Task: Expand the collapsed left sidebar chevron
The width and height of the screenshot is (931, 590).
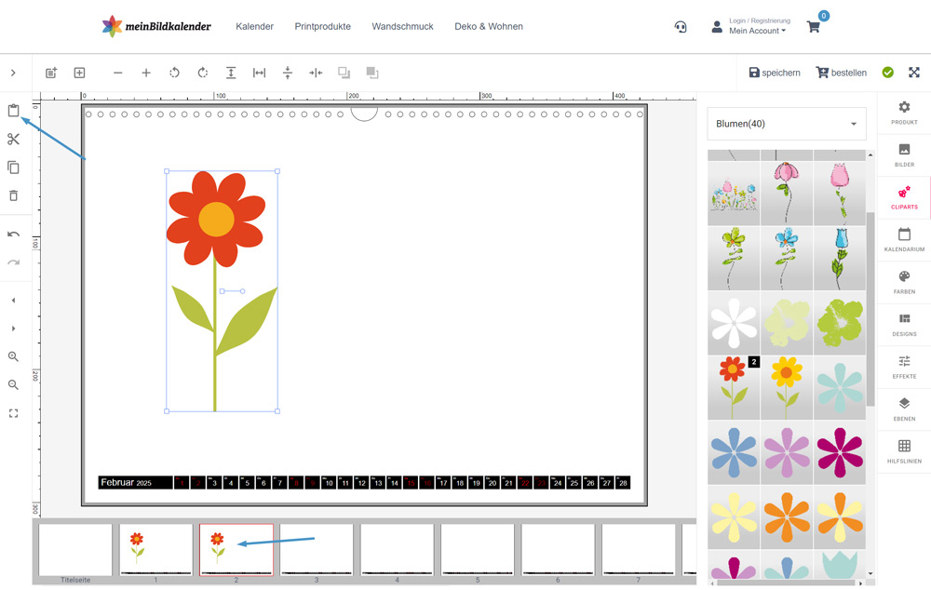Action: pyautogui.click(x=13, y=73)
